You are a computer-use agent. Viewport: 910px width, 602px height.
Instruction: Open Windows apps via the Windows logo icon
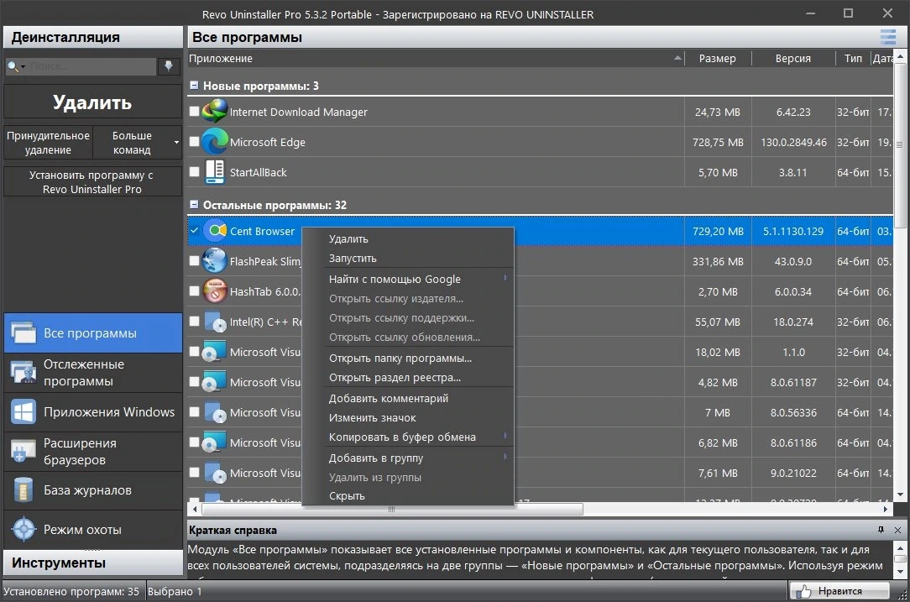(24, 412)
